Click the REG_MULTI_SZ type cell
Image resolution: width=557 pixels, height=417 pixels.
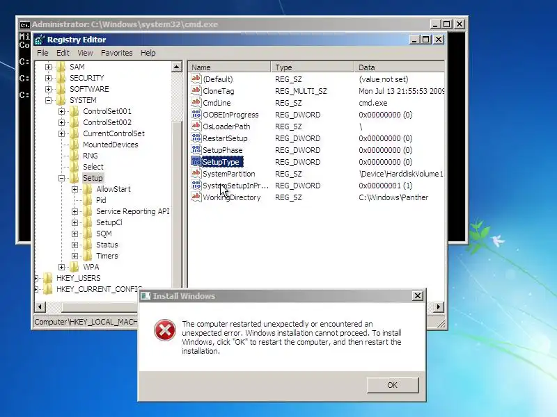pyautogui.click(x=301, y=91)
